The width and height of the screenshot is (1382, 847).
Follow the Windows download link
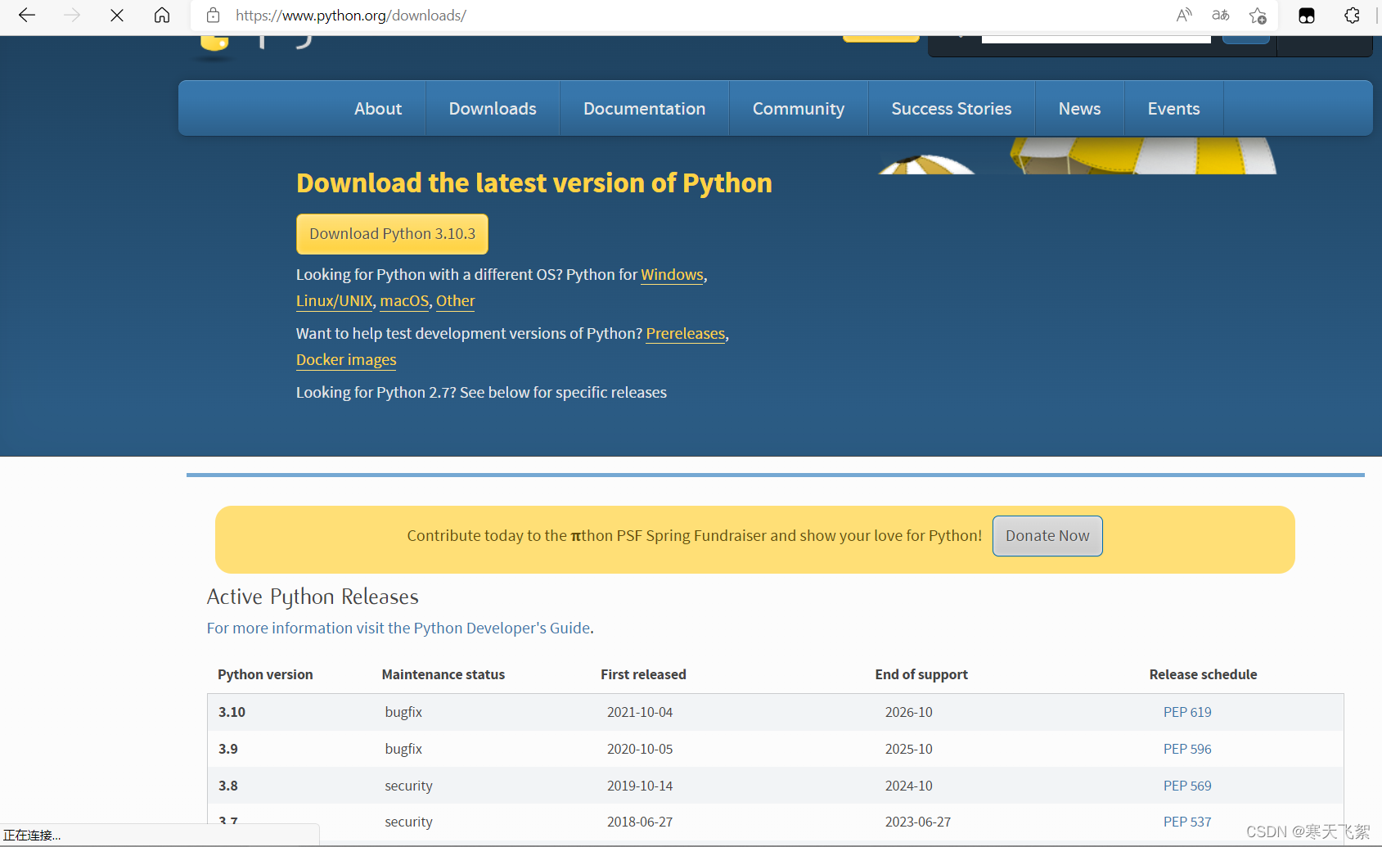tap(673, 275)
